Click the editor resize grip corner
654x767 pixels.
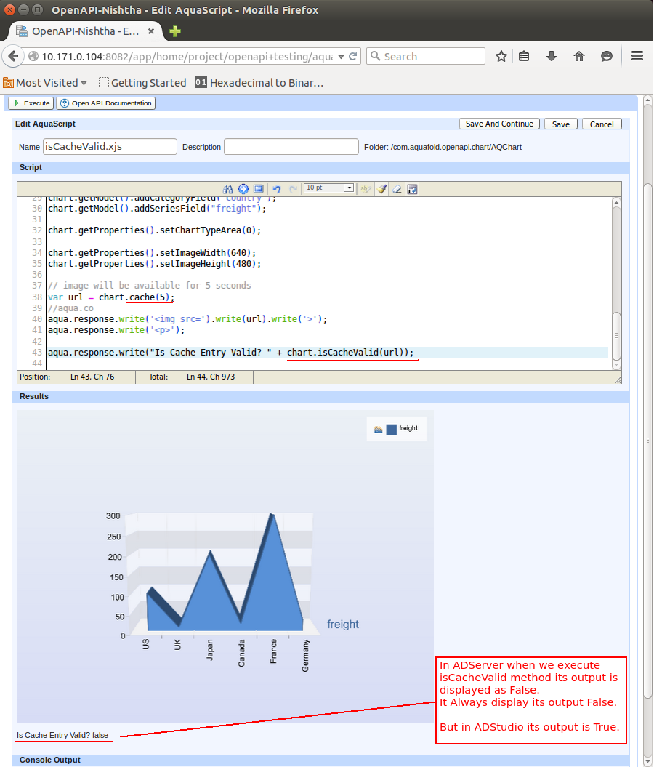coord(618,380)
